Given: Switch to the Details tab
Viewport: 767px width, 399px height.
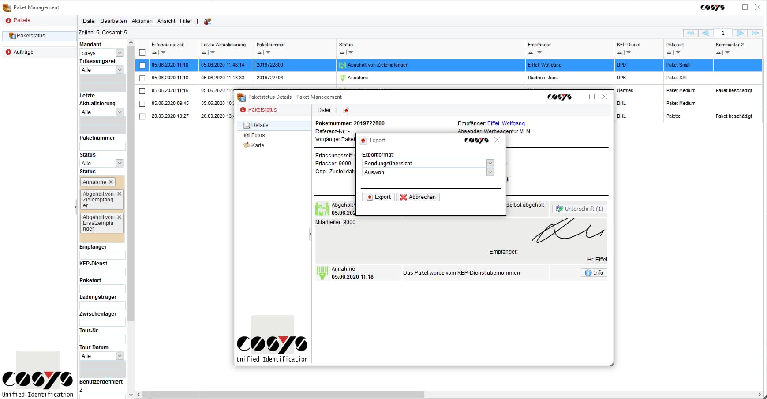Looking at the screenshot, I should click(260, 125).
